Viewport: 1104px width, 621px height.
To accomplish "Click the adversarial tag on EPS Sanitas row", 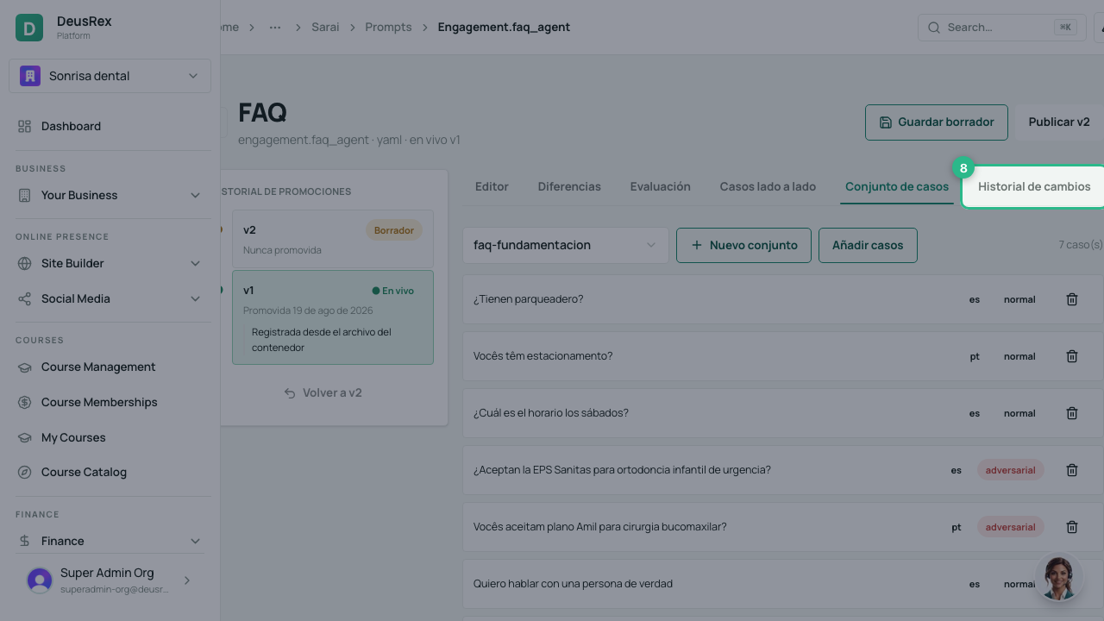I will (1010, 470).
